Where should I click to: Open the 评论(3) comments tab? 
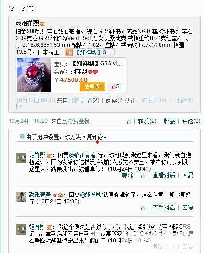tap(191, 121)
